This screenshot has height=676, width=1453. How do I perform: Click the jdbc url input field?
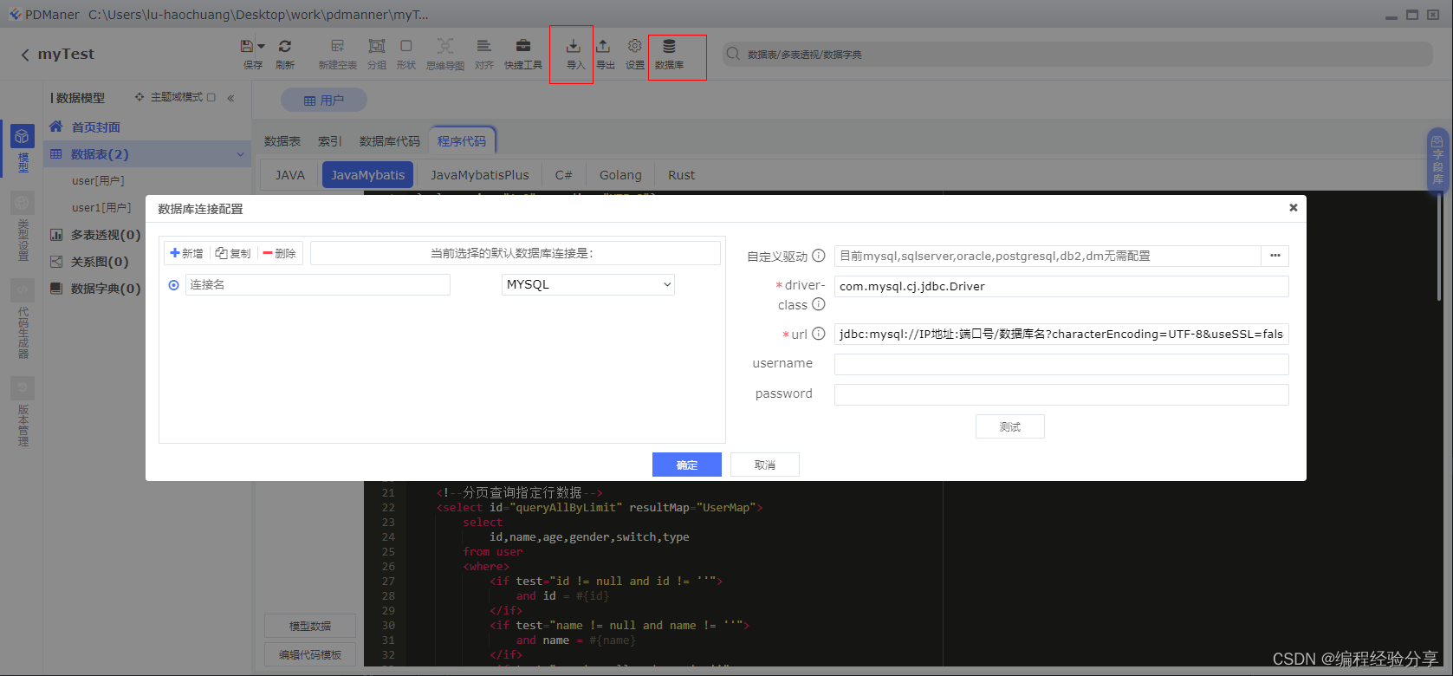pyautogui.click(x=1061, y=335)
